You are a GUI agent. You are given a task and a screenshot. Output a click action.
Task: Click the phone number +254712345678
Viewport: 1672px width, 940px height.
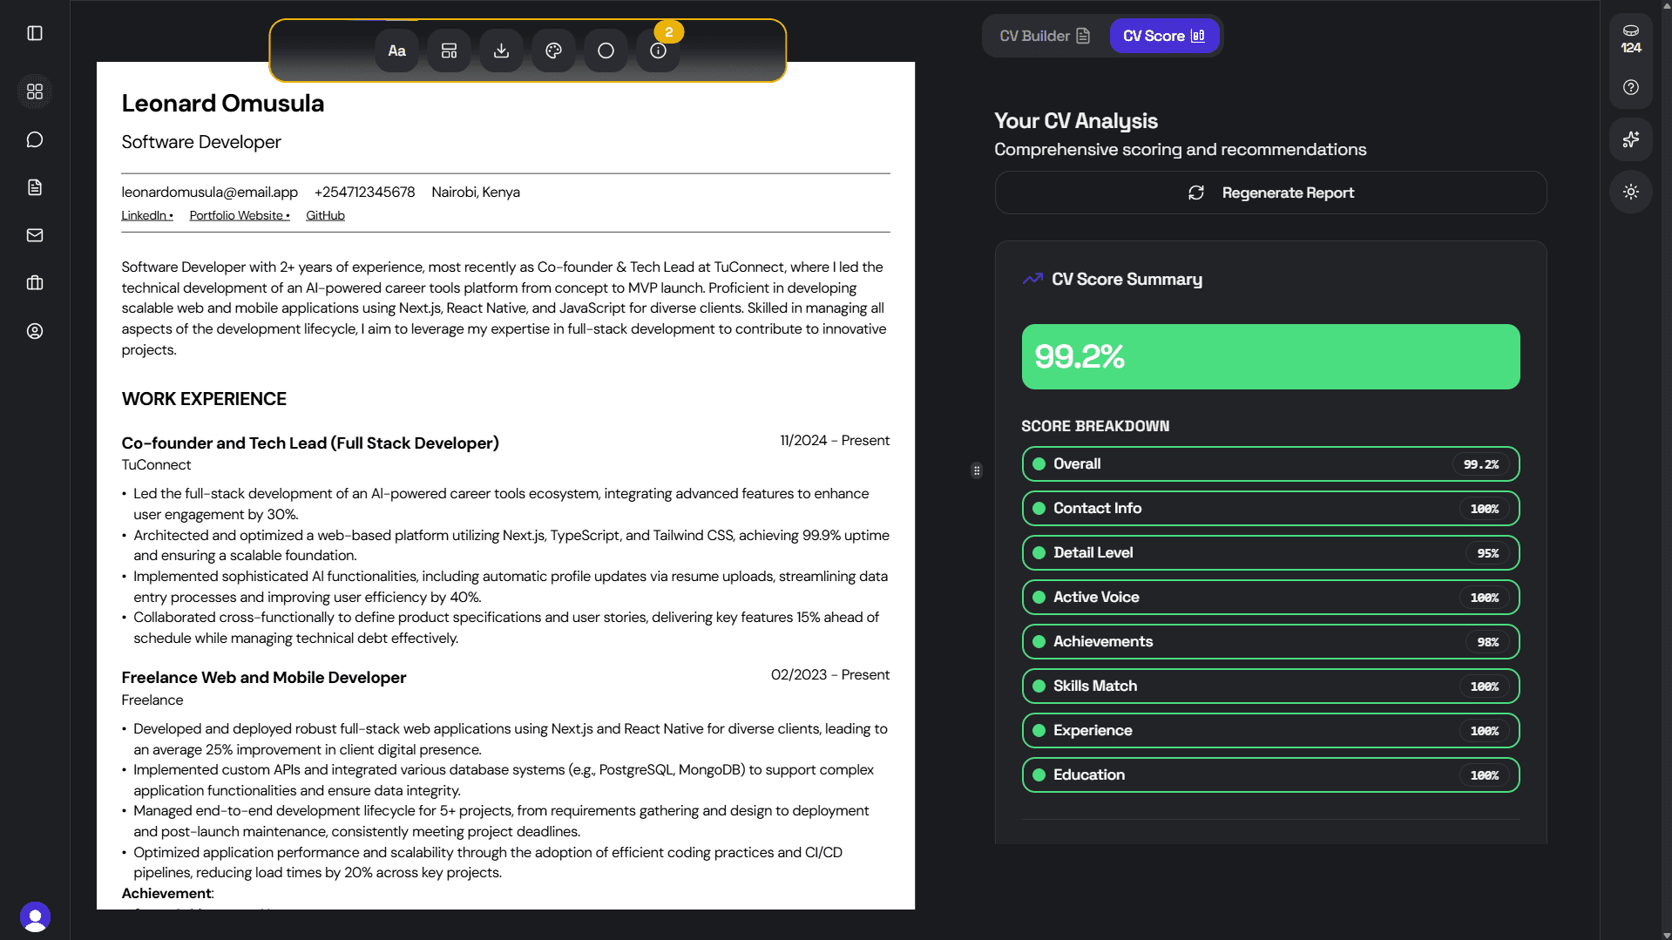click(364, 192)
